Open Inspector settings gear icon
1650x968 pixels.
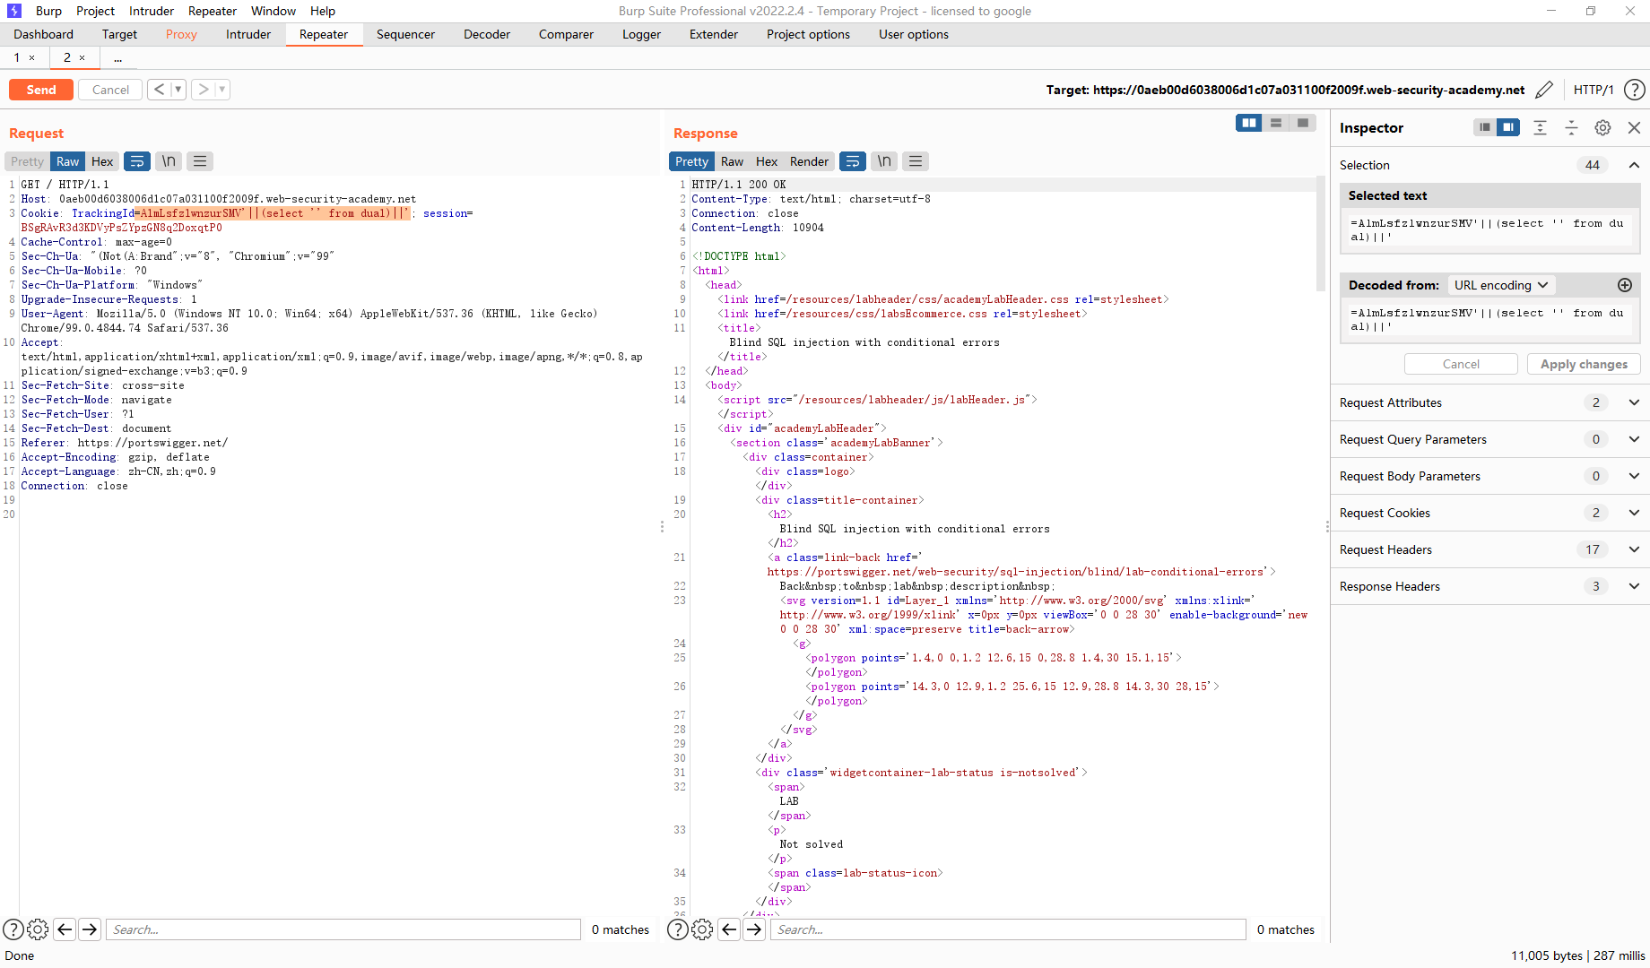1602,127
